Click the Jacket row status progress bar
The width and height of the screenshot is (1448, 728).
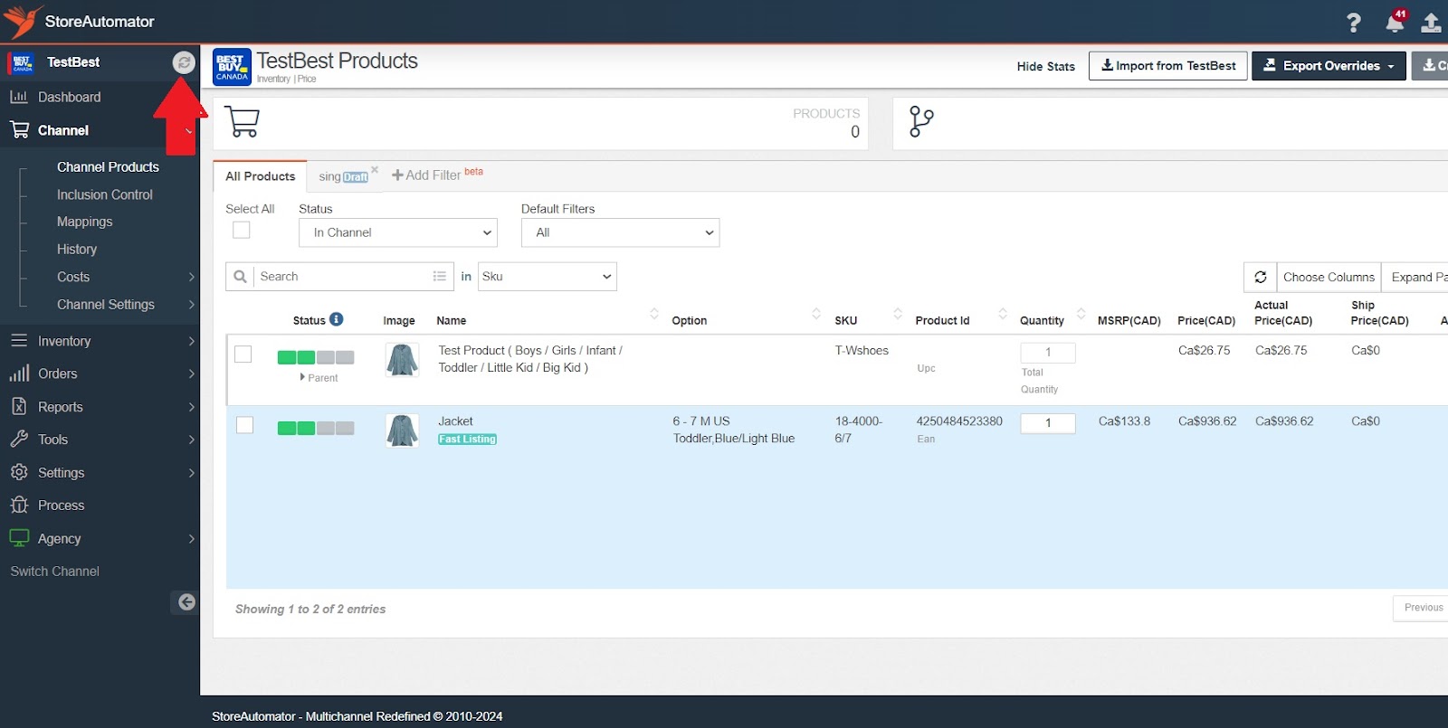pos(316,428)
